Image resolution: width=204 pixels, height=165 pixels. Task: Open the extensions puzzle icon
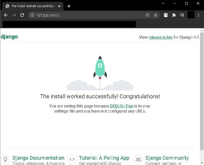[x=174, y=15]
